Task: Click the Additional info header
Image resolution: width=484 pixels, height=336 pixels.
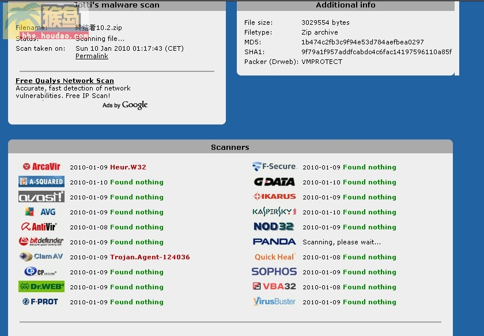Action: click(345, 5)
